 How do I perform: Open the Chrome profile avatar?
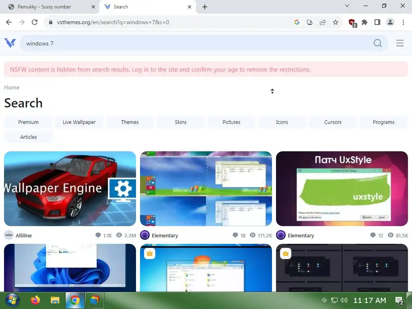click(x=390, y=22)
